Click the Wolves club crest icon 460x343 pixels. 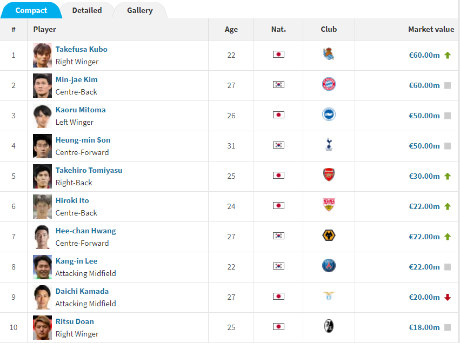tap(329, 236)
